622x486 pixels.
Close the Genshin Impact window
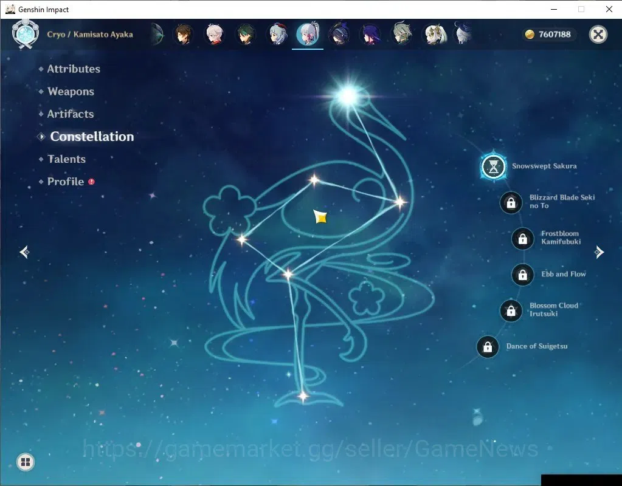coord(609,9)
